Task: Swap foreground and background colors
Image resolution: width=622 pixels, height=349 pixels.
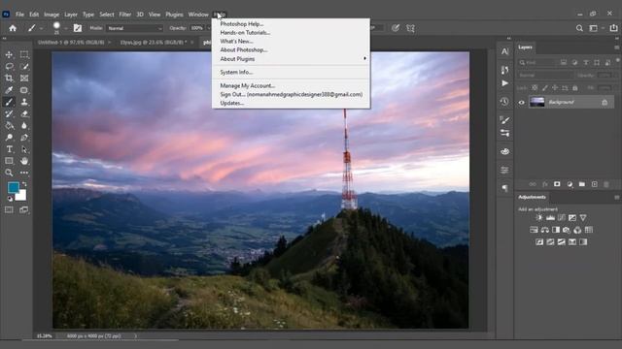Action: pyautogui.click(x=24, y=184)
